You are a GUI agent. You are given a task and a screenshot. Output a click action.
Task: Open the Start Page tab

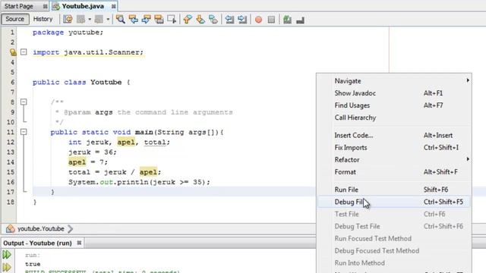pyautogui.click(x=19, y=6)
